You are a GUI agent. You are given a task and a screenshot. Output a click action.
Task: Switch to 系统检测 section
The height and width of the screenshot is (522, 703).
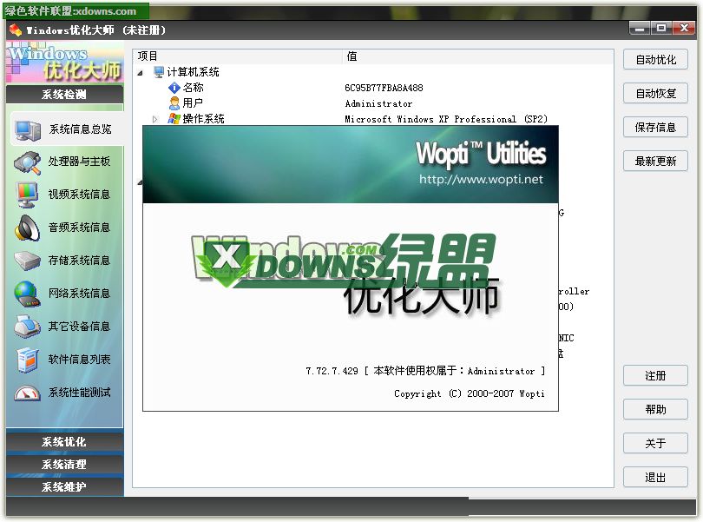[x=64, y=95]
